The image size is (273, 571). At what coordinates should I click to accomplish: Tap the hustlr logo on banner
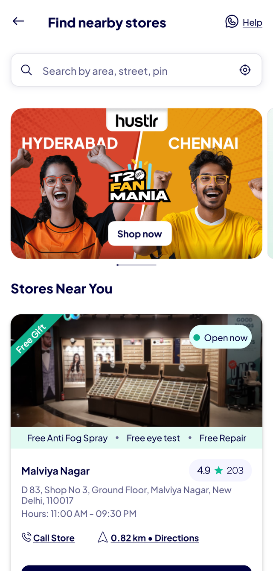pos(136,120)
